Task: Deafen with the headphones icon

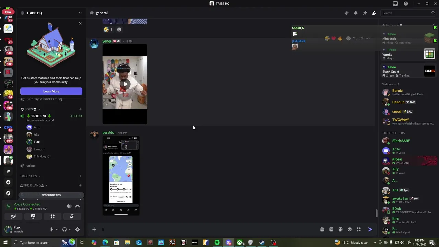Action: pyautogui.click(x=64, y=230)
